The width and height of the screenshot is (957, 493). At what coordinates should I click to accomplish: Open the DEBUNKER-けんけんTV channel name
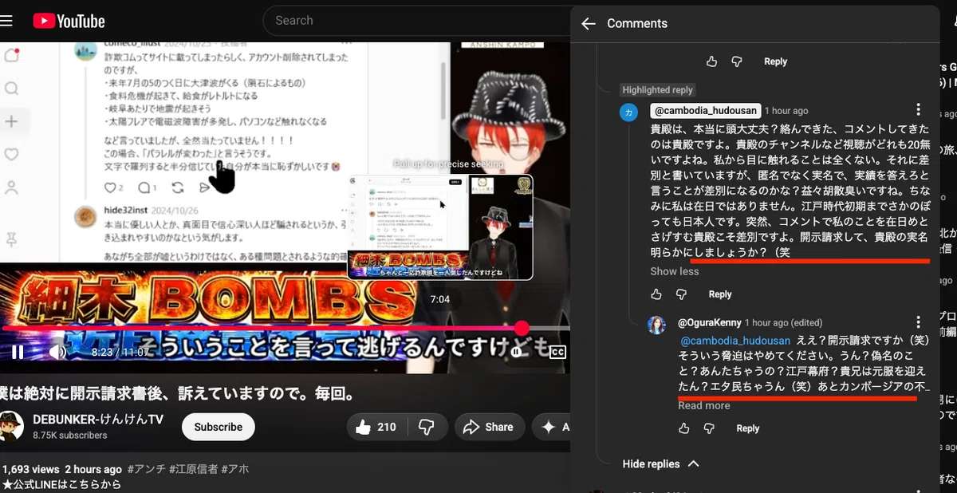[97, 420]
